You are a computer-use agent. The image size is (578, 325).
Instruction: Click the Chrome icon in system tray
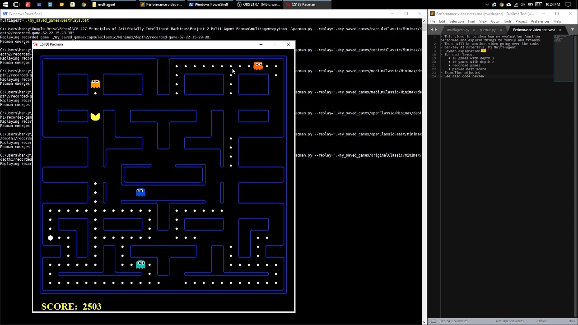502,5
